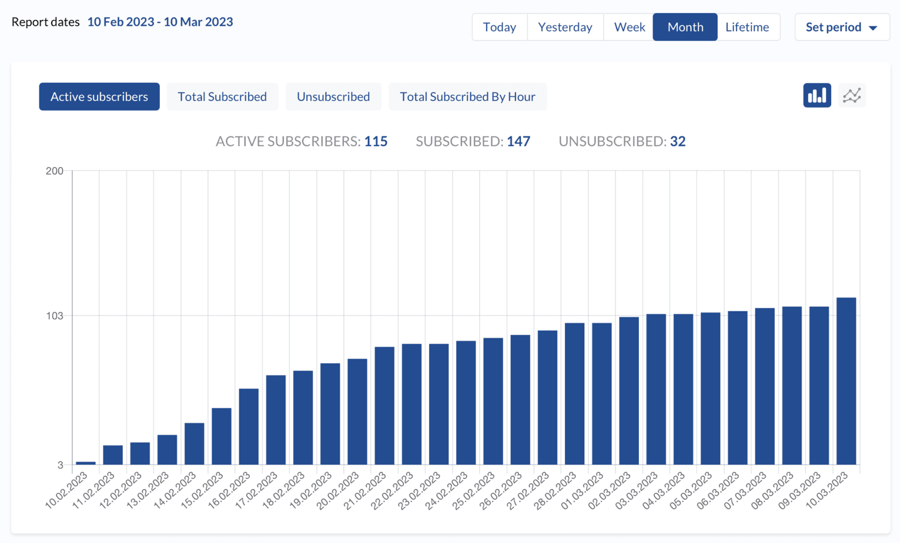Image resolution: width=900 pixels, height=543 pixels.
Task: Open Total Subscribed By Hour tab
Action: 467,96
